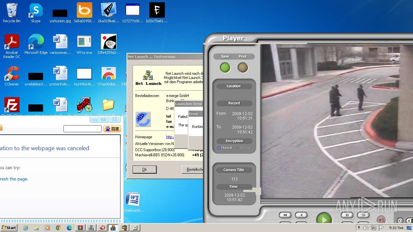The width and height of the screenshot is (413, 232).
Task: Click the surveillance video frame in Player
Action: 337,121
